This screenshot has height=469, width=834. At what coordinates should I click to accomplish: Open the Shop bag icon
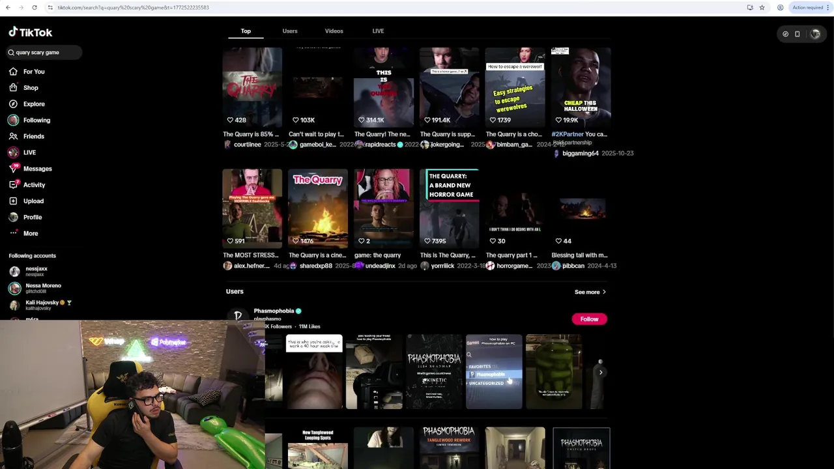point(13,88)
